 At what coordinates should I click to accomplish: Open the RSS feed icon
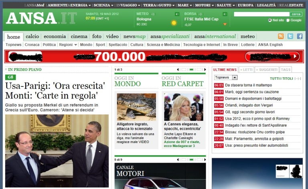[x=281, y=36]
